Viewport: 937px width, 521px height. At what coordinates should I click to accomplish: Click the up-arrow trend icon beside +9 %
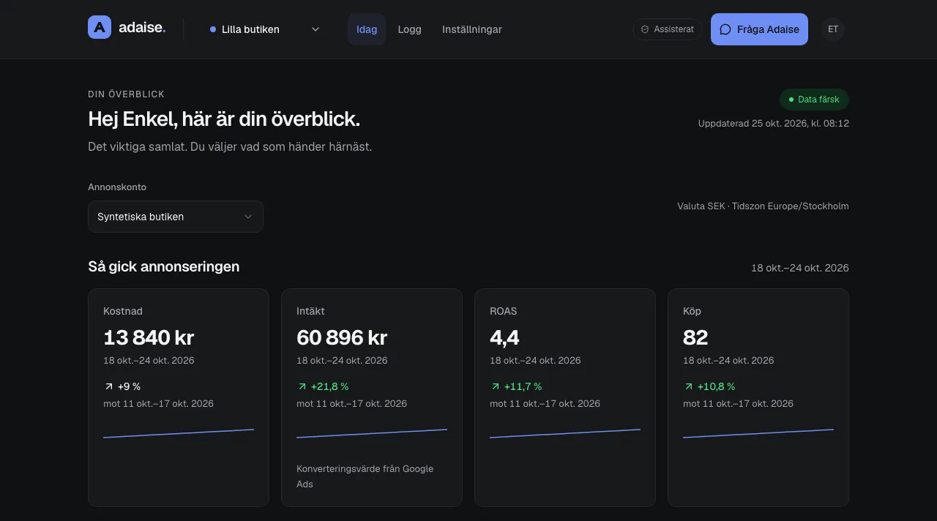coord(109,386)
